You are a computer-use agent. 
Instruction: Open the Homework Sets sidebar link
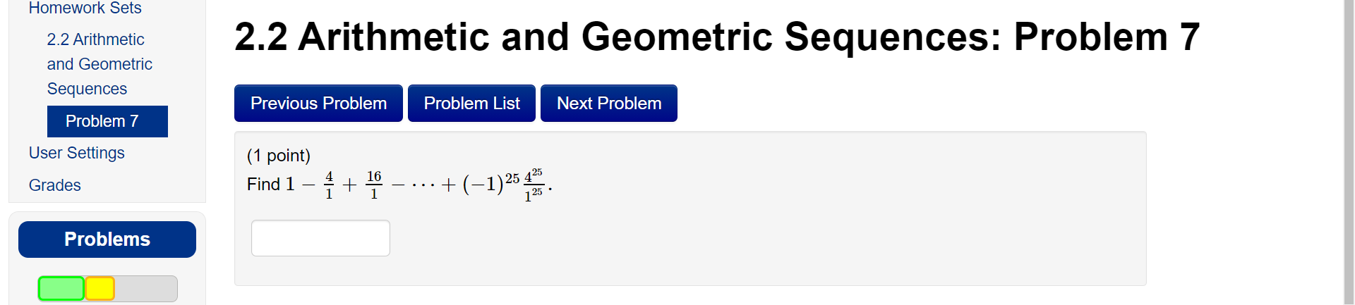click(85, 8)
